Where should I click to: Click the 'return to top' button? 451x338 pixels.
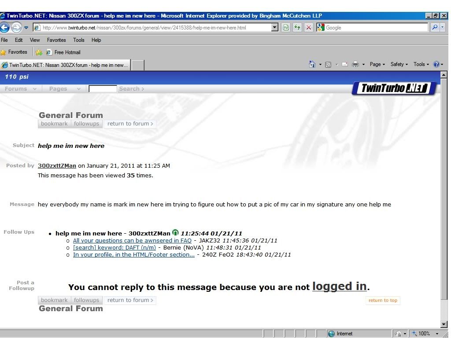tap(383, 301)
